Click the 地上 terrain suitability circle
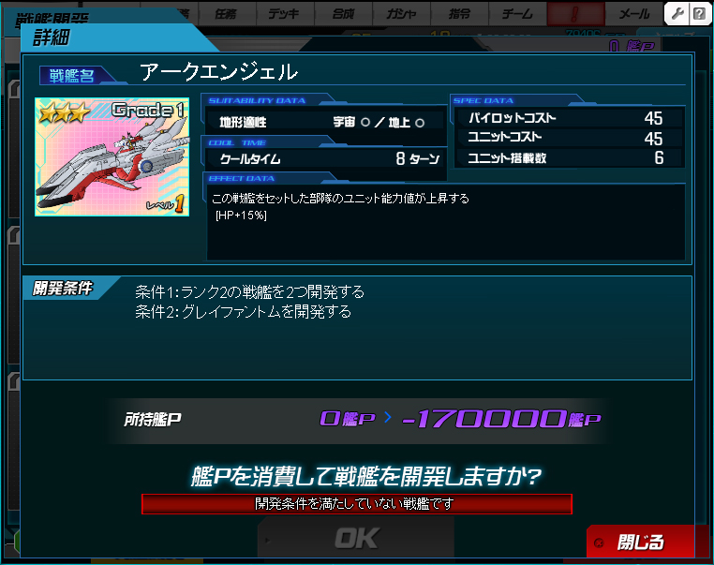This screenshot has height=565, width=714. tap(420, 123)
